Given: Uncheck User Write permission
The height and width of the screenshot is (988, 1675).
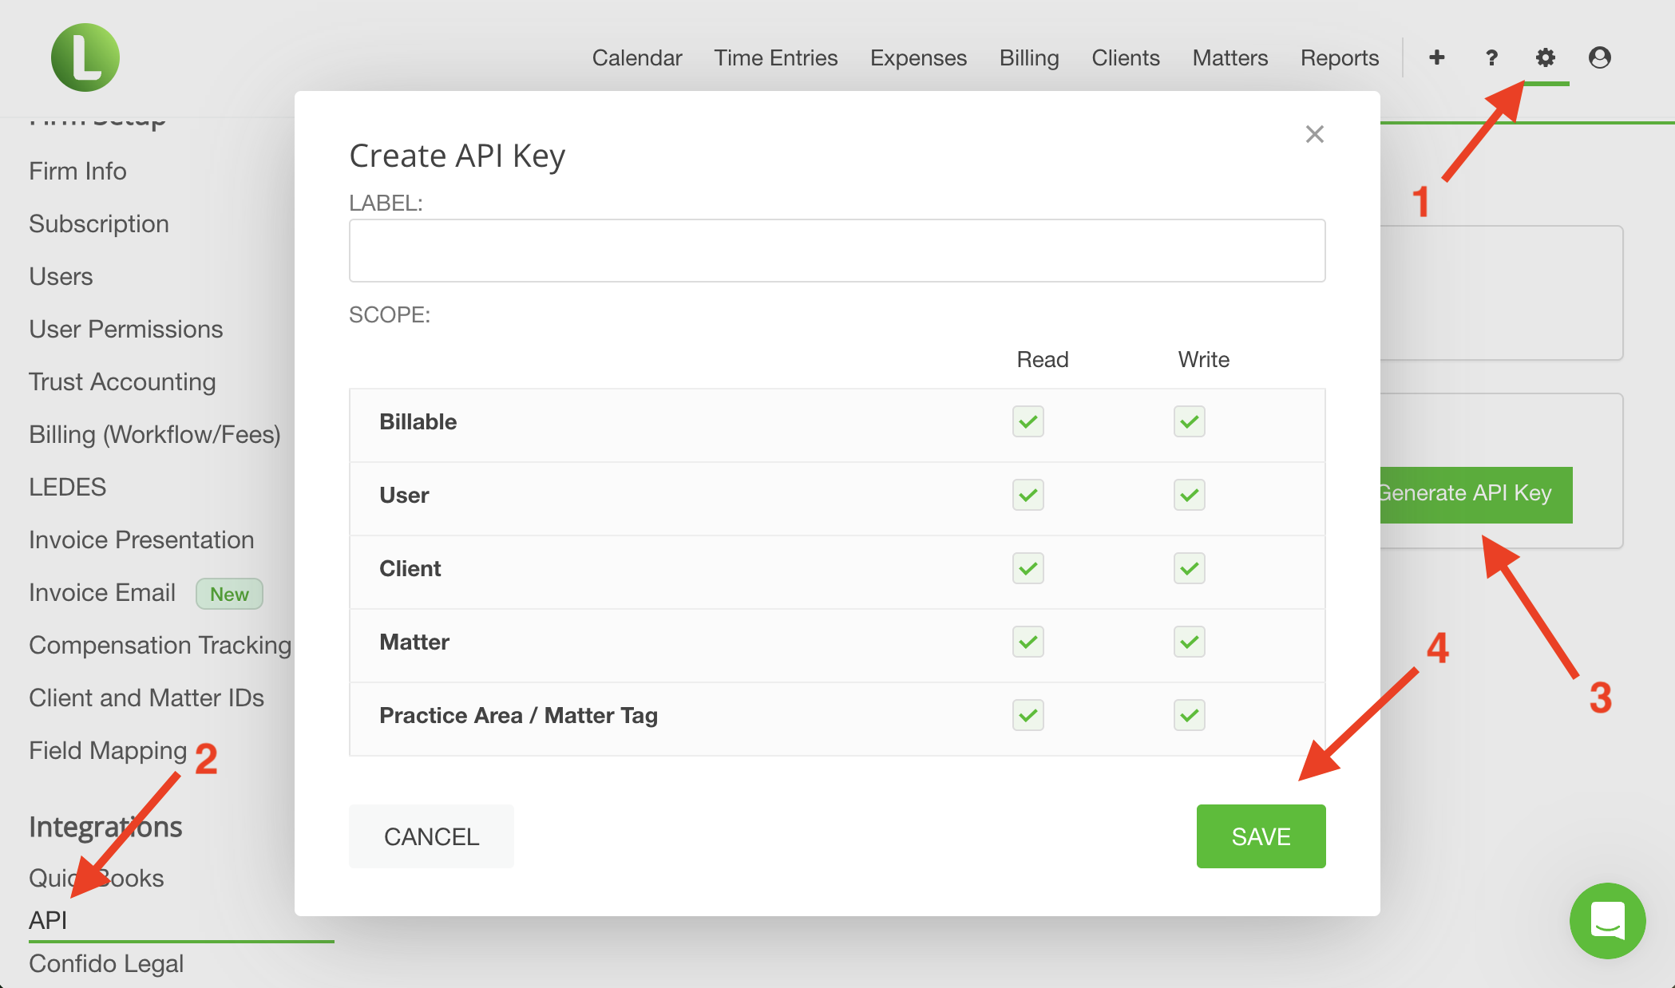Looking at the screenshot, I should (x=1190, y=495).
